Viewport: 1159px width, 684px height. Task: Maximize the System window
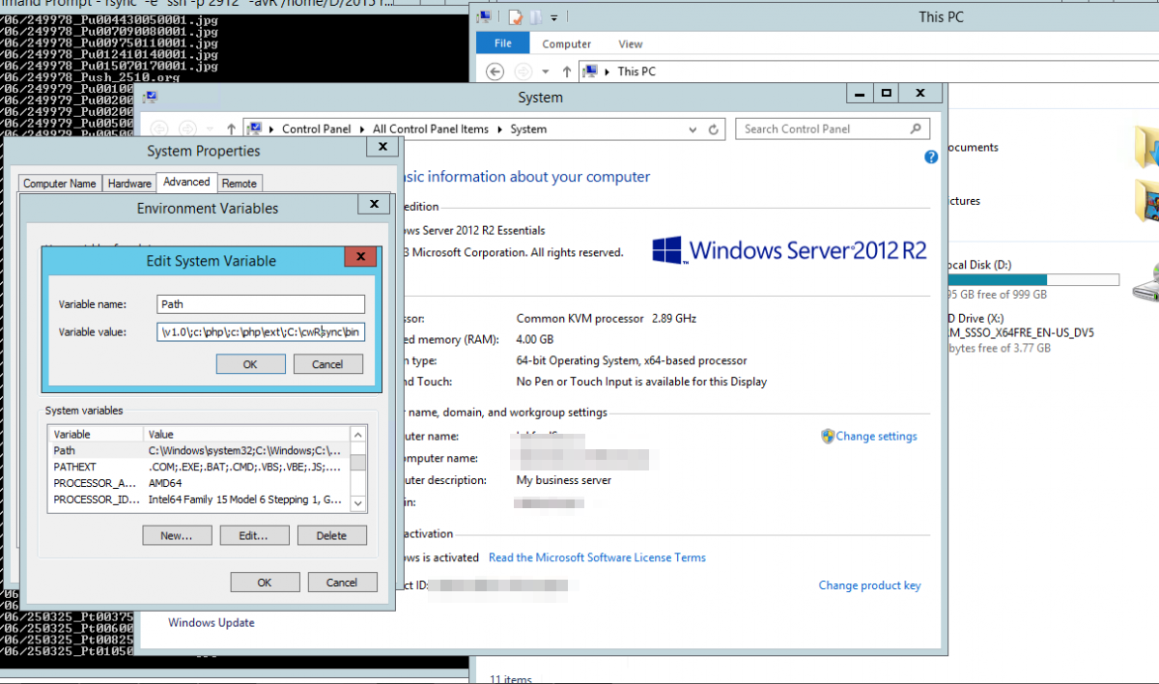886,93
